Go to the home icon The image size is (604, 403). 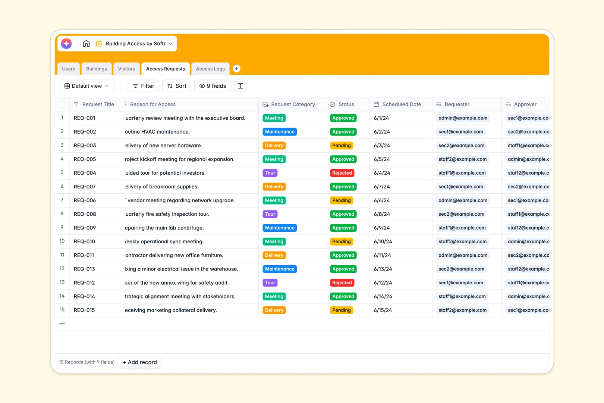click(86, 44)
